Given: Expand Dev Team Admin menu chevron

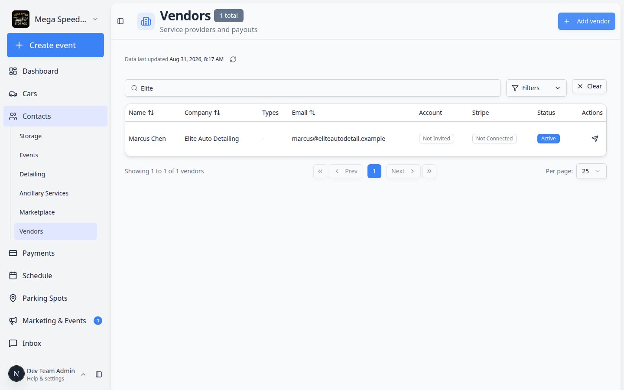Looking at the screenshot, I should [83, 374].
